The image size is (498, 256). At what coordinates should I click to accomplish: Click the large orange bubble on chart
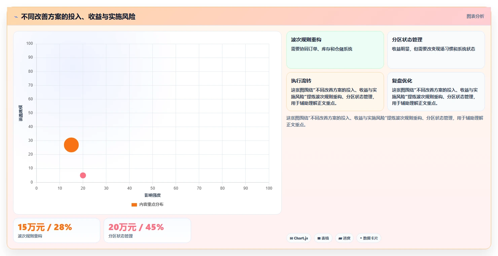coord(71,145)
